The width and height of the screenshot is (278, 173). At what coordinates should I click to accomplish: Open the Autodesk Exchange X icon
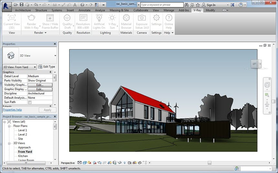click(x=232, y=5)
